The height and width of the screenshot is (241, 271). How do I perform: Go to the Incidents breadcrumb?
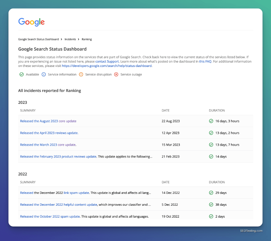coord(70,39)
